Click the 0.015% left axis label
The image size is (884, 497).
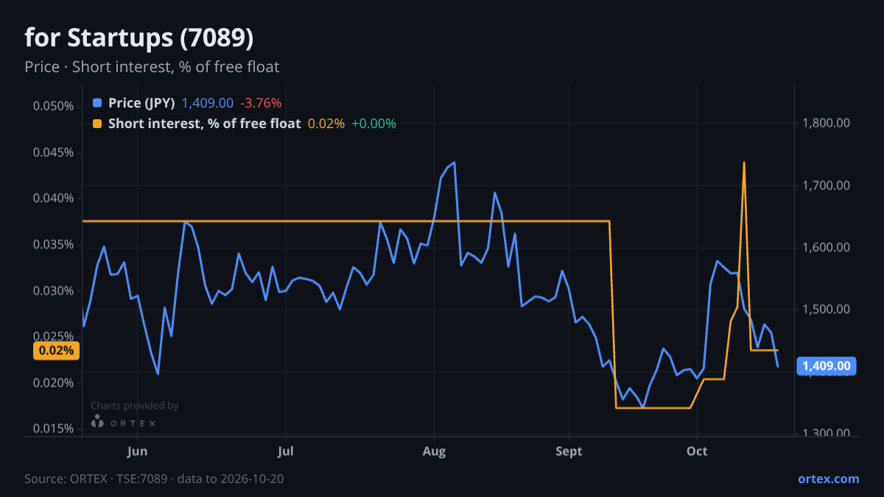click(54, 429)
